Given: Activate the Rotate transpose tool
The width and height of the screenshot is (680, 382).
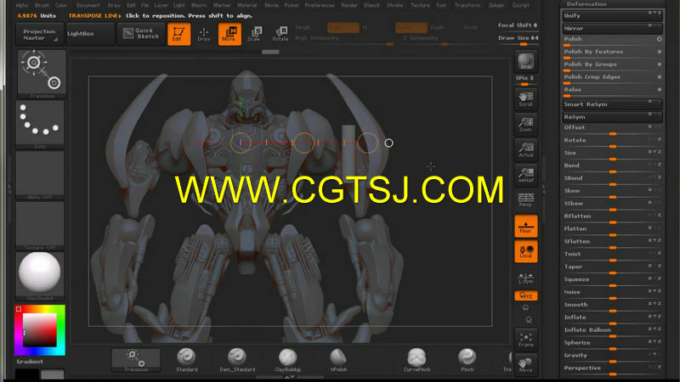Looking at the screenshot, I should [x=280, y=34].
